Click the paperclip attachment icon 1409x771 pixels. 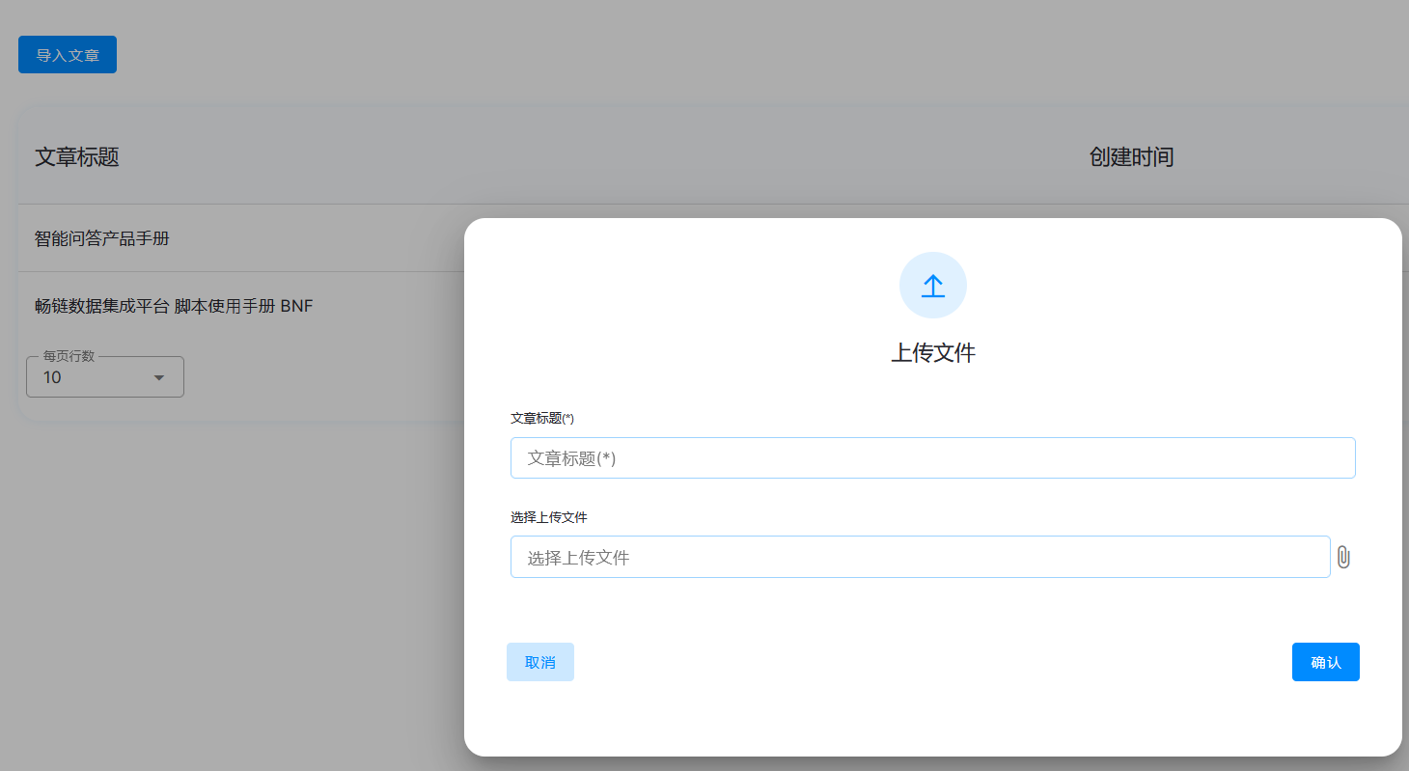(x=1343, y=557)
